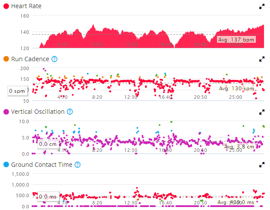Click the 0.0 ms tooltip box
Image resolution: width=270 pixels, height=210 pixels.
[48, 196]
